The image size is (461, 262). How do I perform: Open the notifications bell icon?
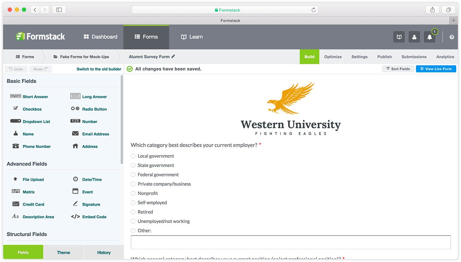pos(429,37)
